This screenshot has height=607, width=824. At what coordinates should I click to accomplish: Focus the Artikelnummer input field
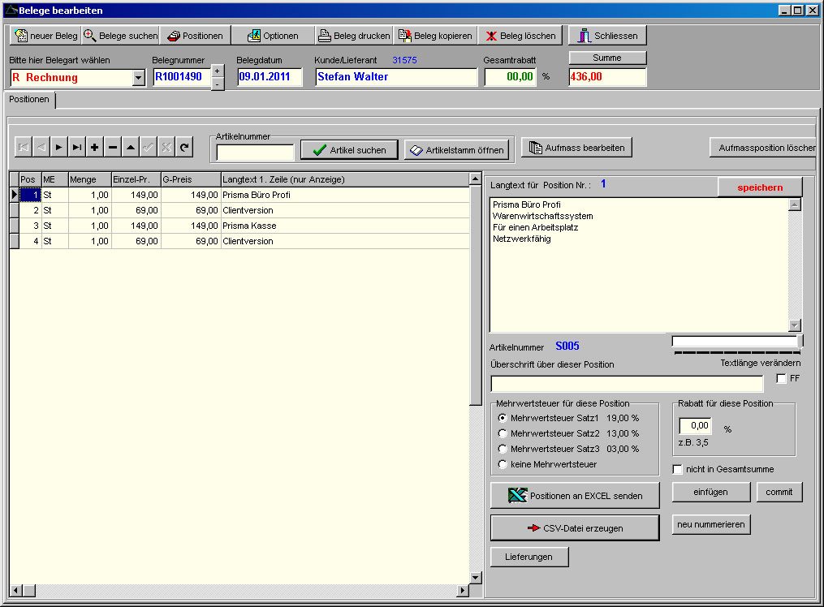coord(255,152)
